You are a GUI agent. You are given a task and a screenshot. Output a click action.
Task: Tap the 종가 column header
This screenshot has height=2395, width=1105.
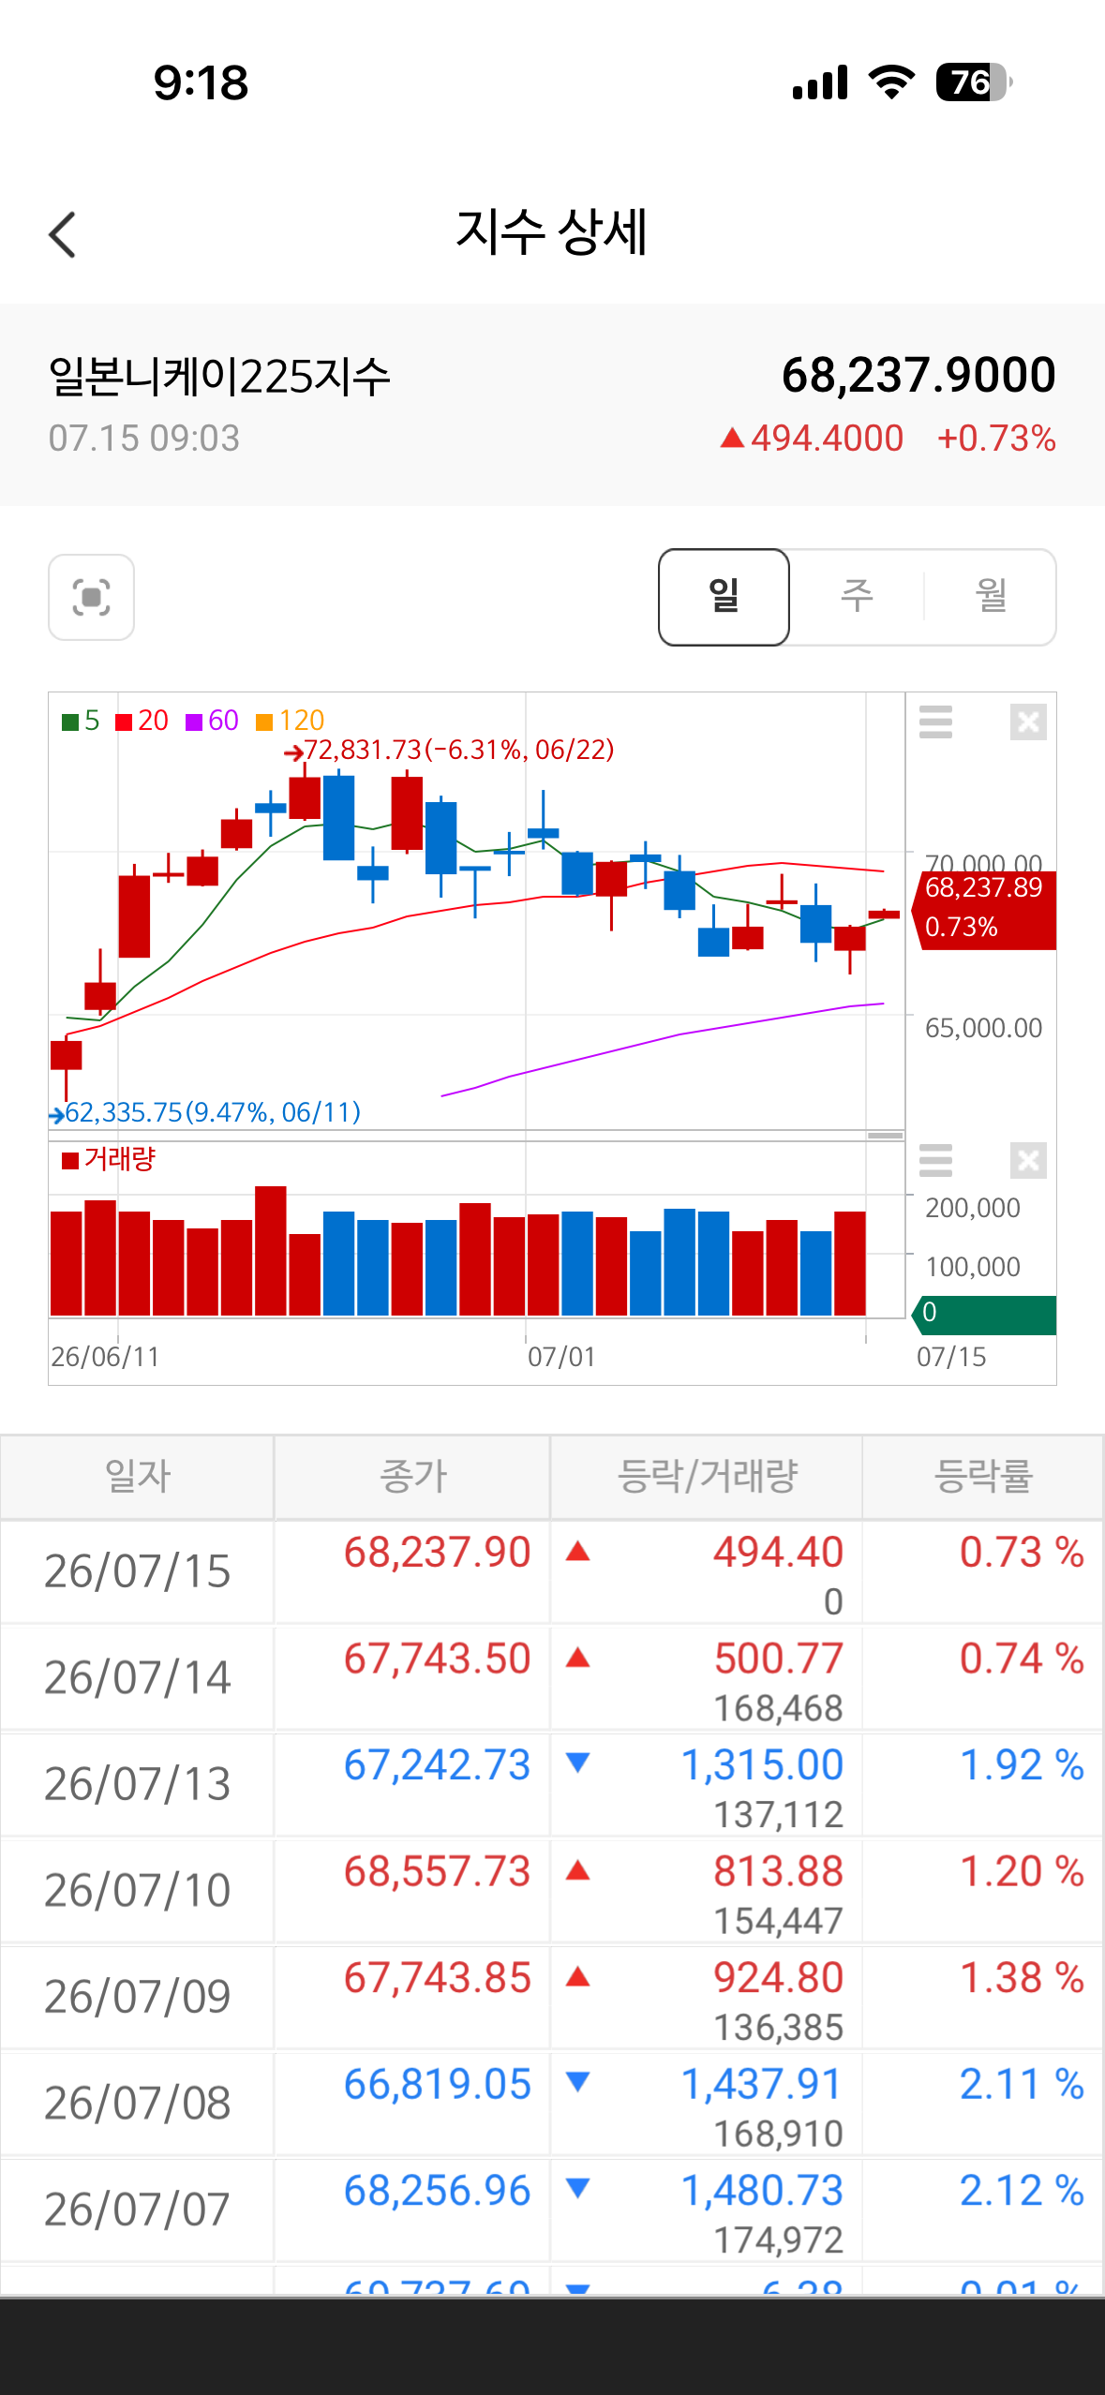click(x=412, y=1477)
